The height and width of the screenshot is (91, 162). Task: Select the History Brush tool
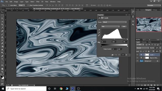tap(2, 40)
